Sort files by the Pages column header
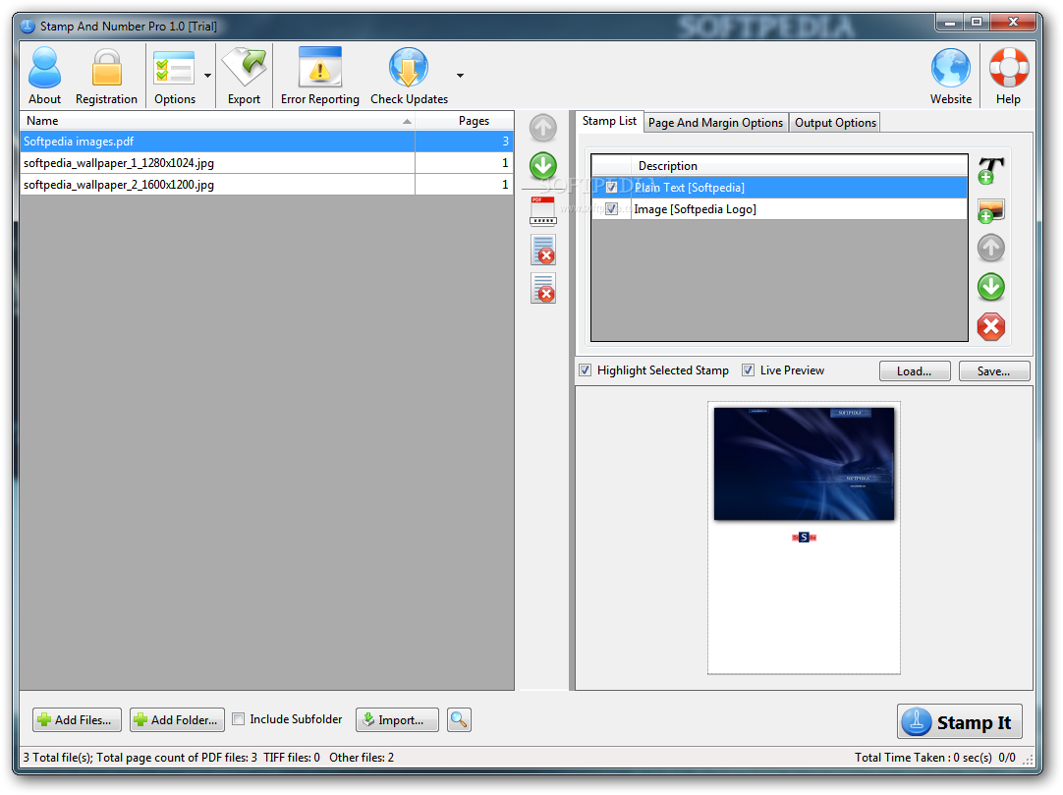Image resolution: width=1063 pixels, height=795 pixels. click(x=465, y=121)
